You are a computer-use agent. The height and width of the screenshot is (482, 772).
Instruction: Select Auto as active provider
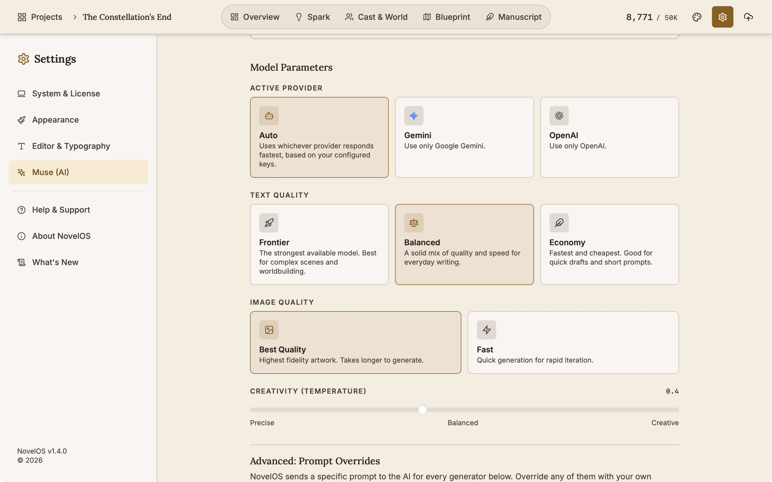coord(319,137)
